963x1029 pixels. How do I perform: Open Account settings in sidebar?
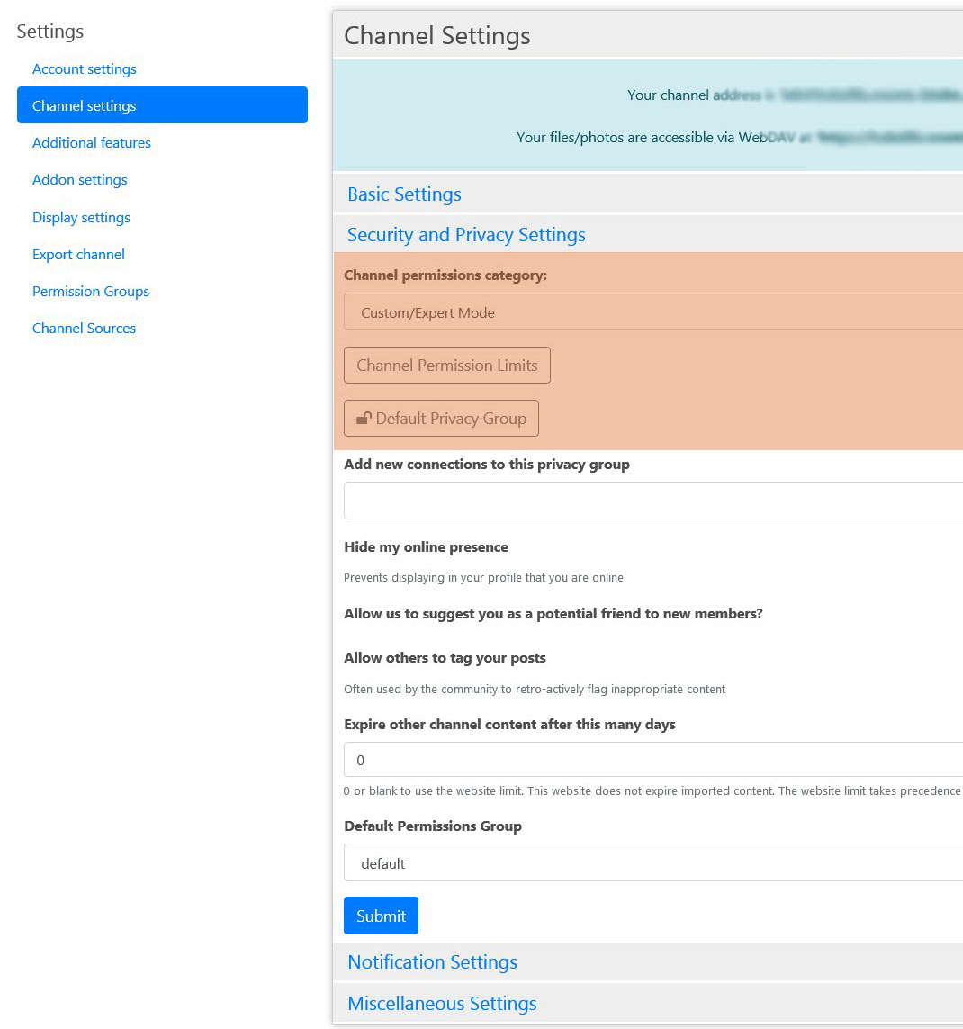click(x=85, y=69)
